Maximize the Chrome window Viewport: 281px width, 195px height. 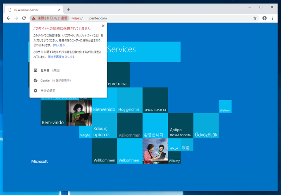[x=261, y=7]
